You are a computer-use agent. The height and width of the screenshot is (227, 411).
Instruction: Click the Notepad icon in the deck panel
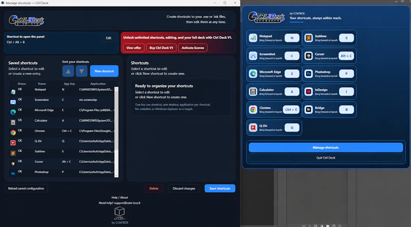(253, 38)
